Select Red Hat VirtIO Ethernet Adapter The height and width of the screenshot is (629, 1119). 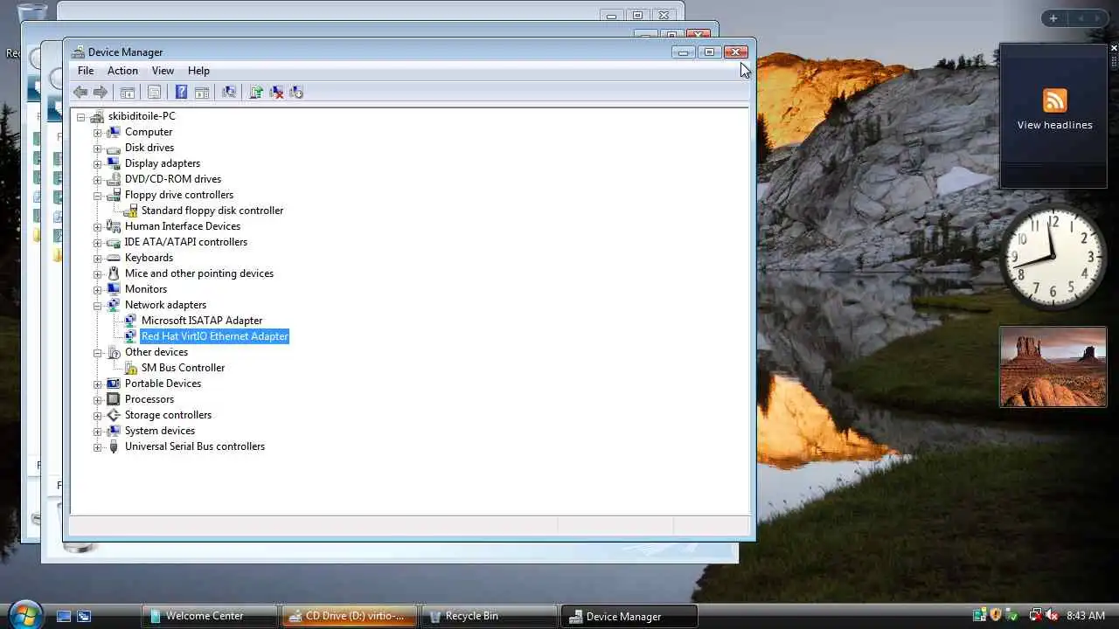(214, 336)
